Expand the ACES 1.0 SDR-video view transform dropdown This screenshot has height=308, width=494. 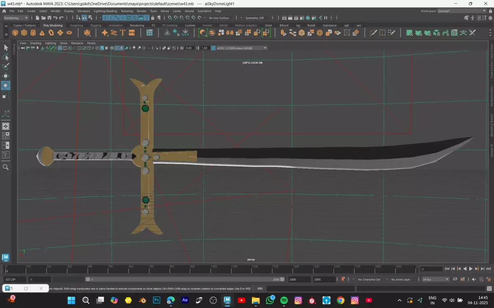click(x=265, y=48)
